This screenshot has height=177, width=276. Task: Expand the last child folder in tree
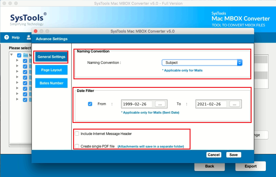coord(17,99)
